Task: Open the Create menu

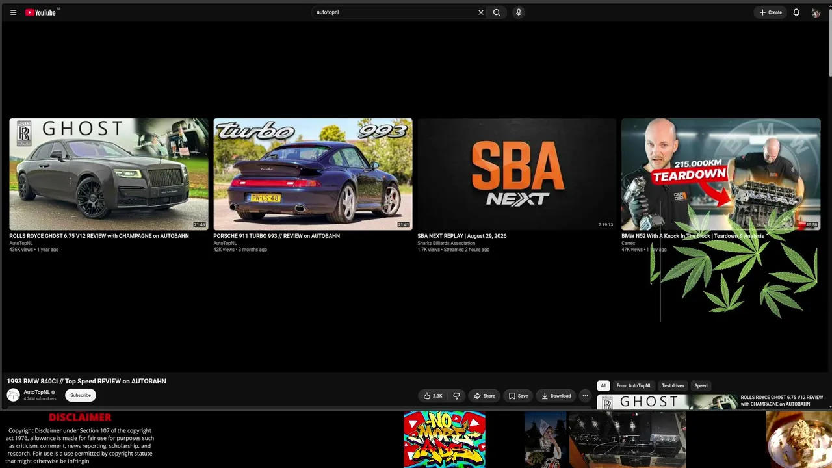Action: (771, 12)
